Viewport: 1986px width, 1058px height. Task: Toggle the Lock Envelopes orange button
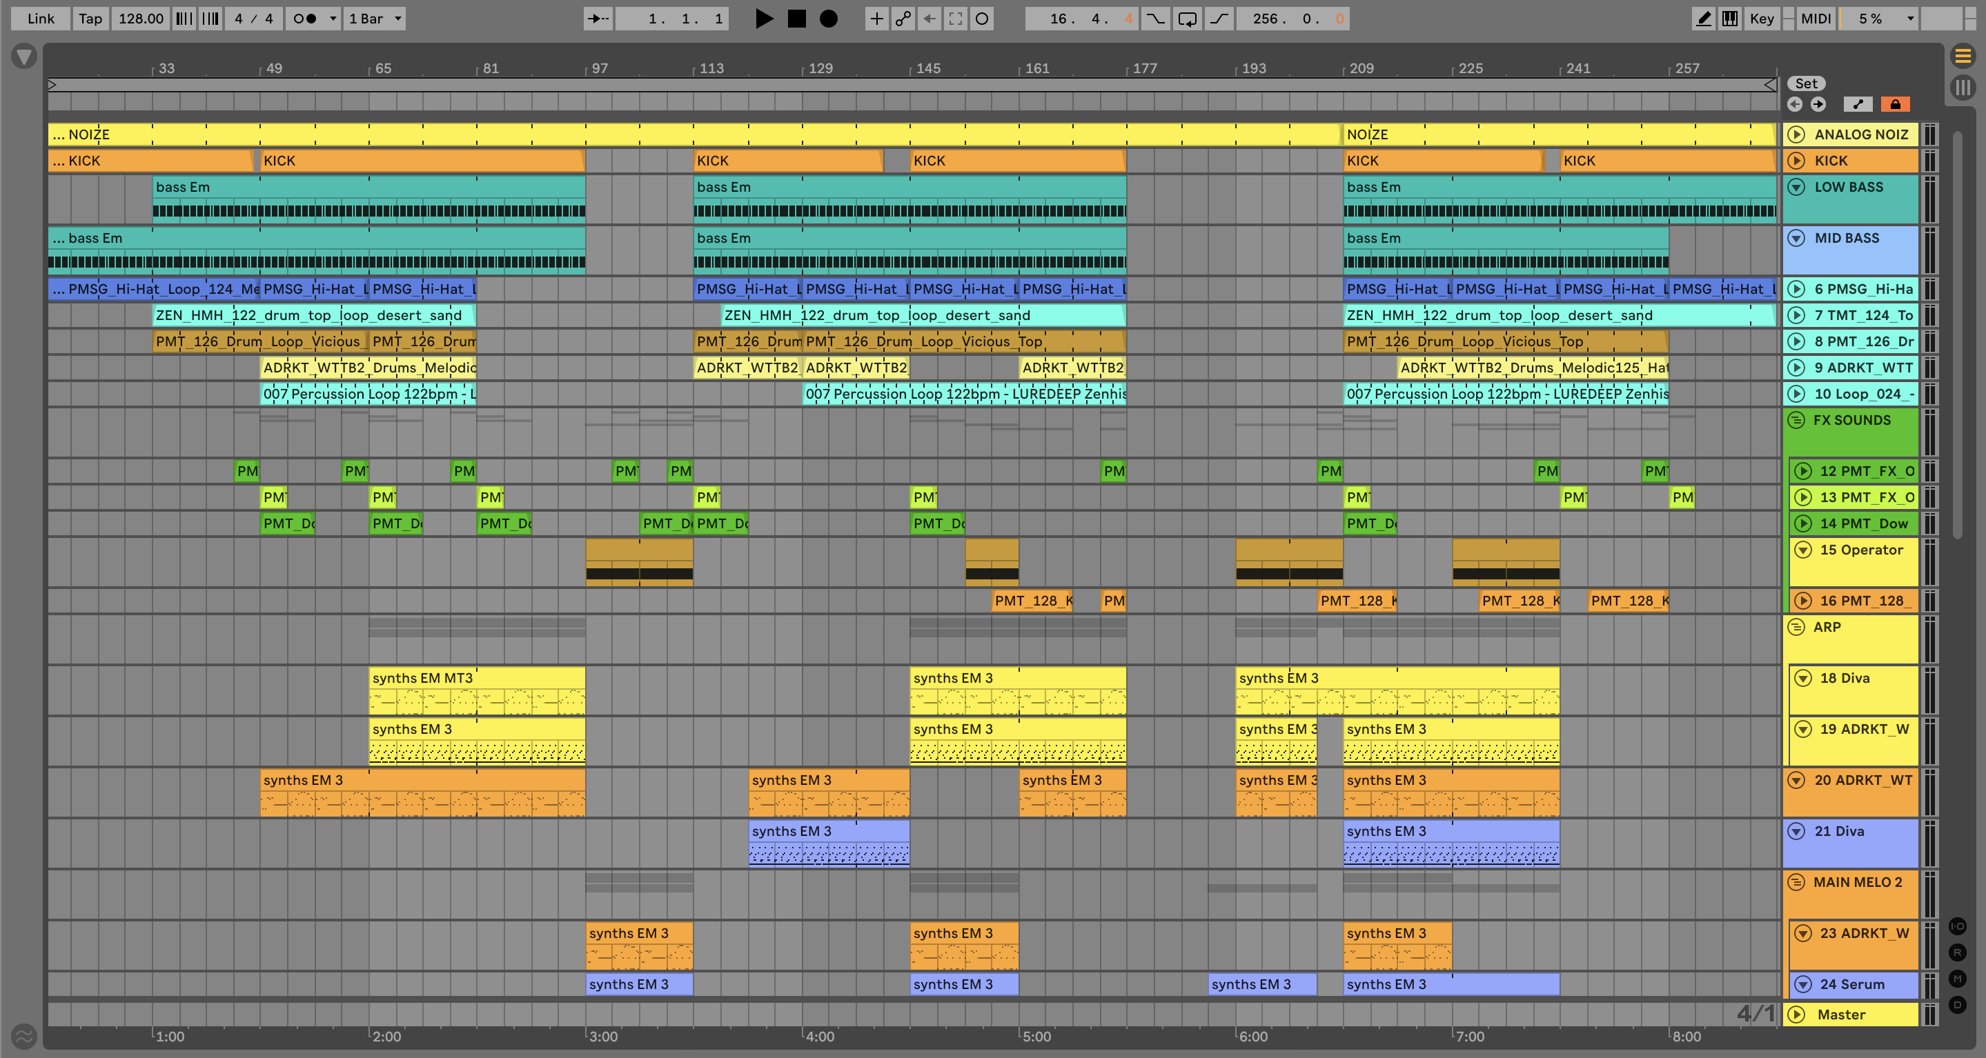(1895, 104)
